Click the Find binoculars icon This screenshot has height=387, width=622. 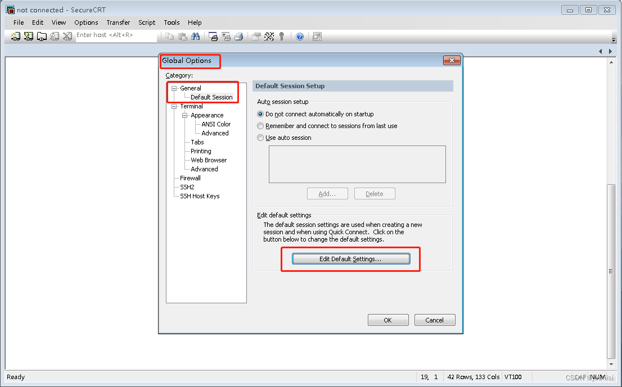(195, 37)
